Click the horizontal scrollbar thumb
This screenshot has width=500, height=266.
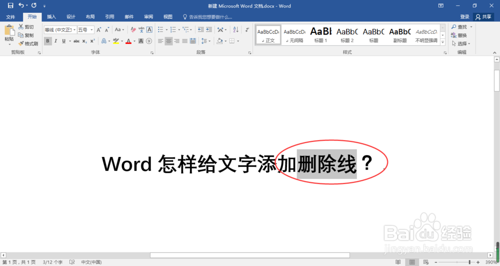click(x=250, y=255)
